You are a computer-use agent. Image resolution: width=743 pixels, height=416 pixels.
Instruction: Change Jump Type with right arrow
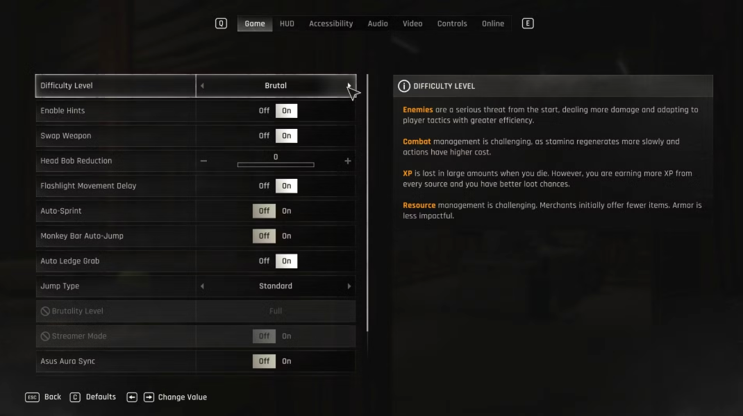click(349, 286)
